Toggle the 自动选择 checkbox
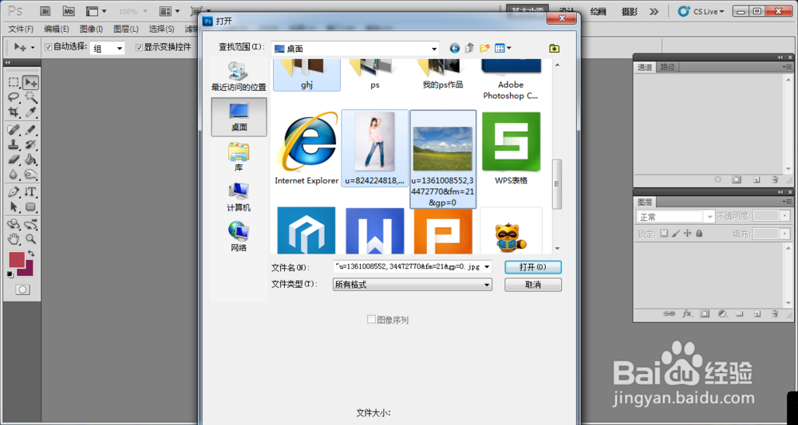Screen dimensions: 798x425 [x=49, y=47]
